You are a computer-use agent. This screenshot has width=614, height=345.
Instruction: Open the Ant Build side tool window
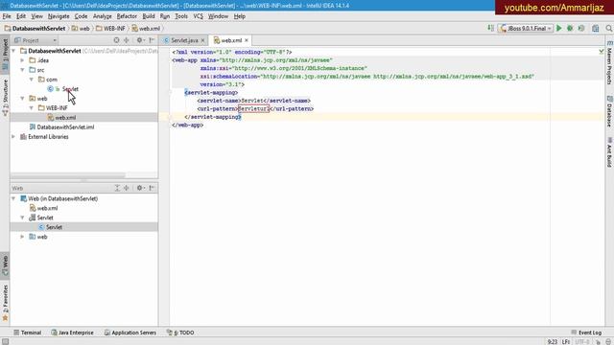click(609, 151)
